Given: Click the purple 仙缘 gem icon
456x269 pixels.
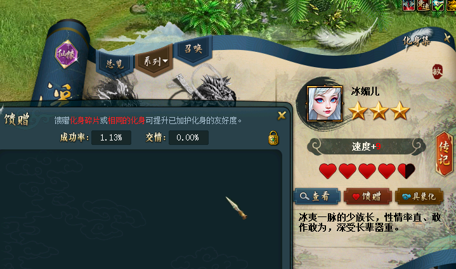Looking at the screenshot, I should coord(67,54).
